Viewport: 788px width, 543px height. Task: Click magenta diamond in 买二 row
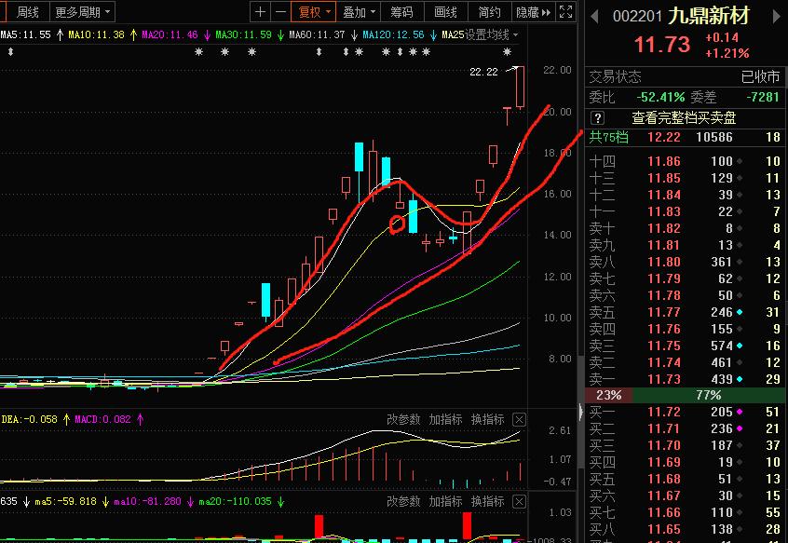click(740, 429)
